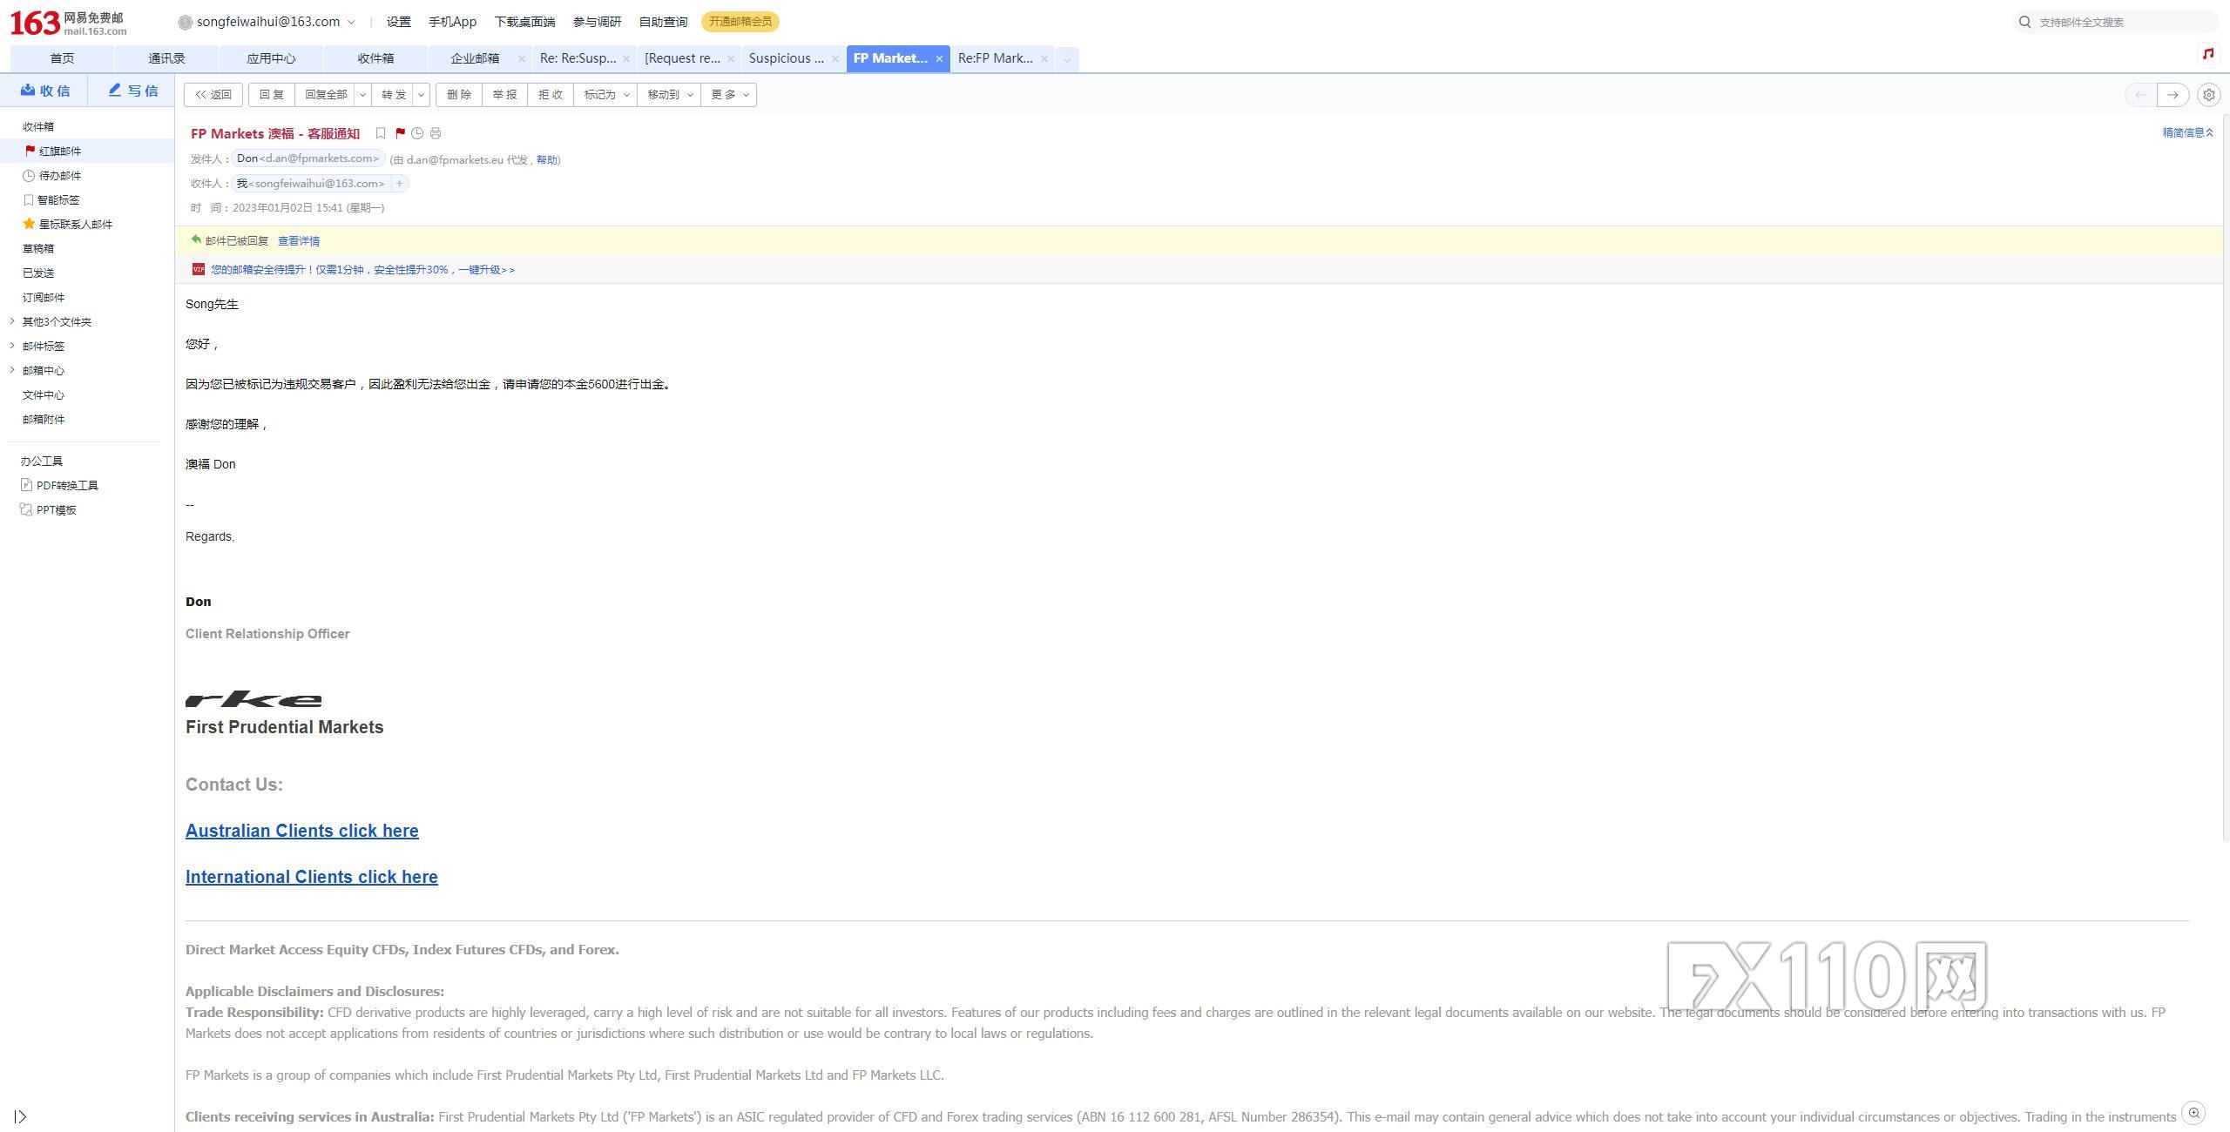This screenshot has width=2230, height=1132.
Task: Expand 邮箱中心 in sidebar
Action: [12, 370]
